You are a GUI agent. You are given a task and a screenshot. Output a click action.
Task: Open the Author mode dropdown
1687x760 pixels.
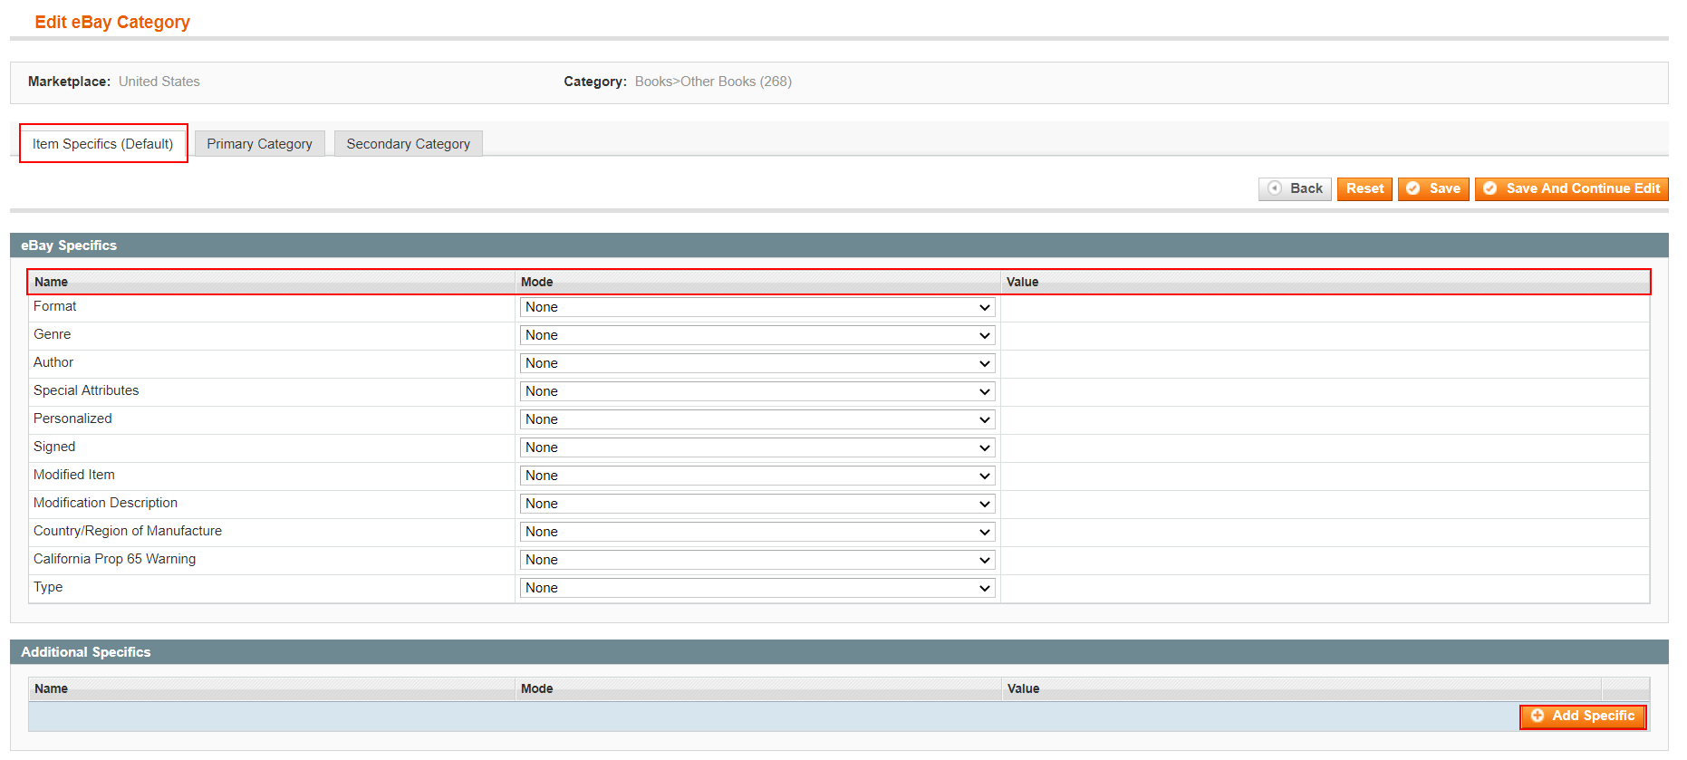[x=757, y=363]
